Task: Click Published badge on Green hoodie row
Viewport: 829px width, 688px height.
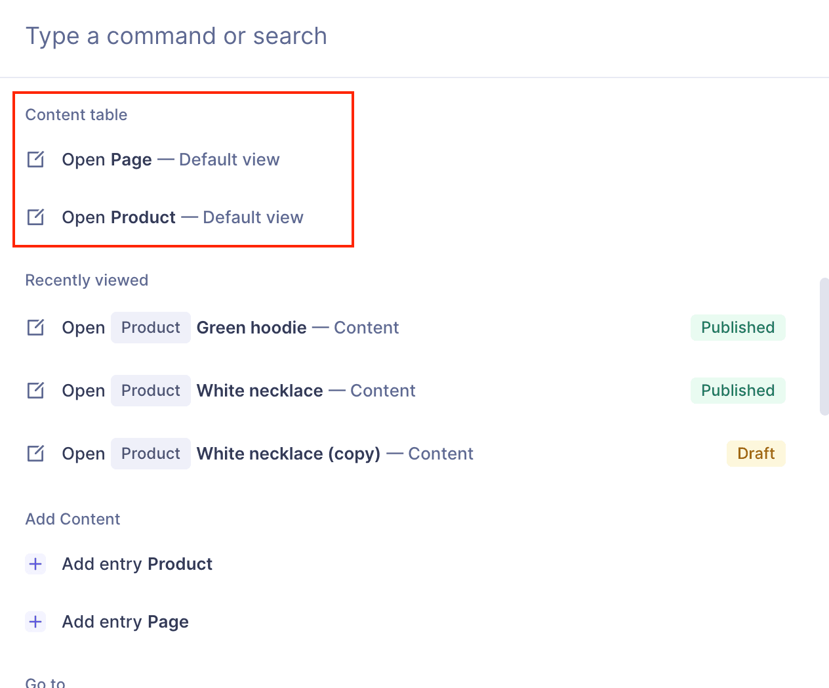Action: (738, 328)
